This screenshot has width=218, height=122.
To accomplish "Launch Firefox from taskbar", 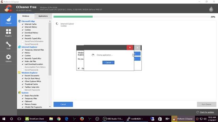I will click(82, 119).
